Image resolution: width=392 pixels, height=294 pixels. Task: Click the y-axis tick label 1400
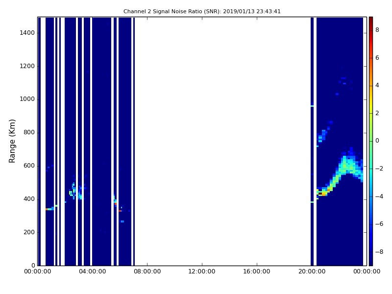pyautogui.click(x=27, y=33)
